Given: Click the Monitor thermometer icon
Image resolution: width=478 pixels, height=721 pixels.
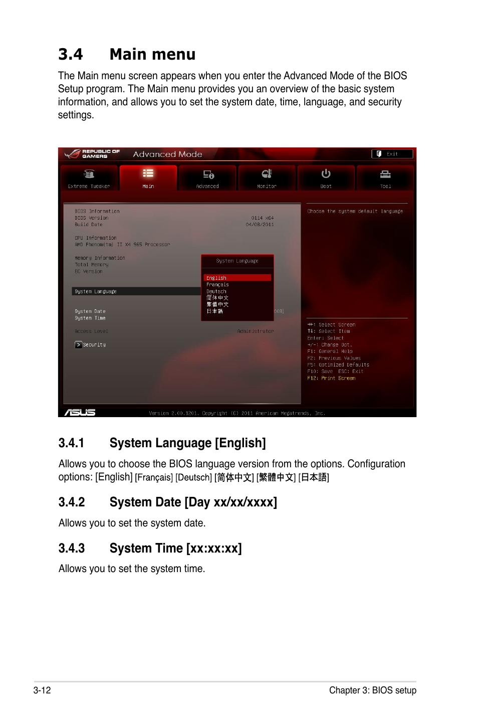Looking at the screenshot, I should 267,173.
